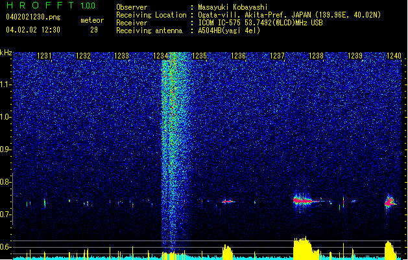Click time marker 1238

pyautogui.click(x=316, y=56)
